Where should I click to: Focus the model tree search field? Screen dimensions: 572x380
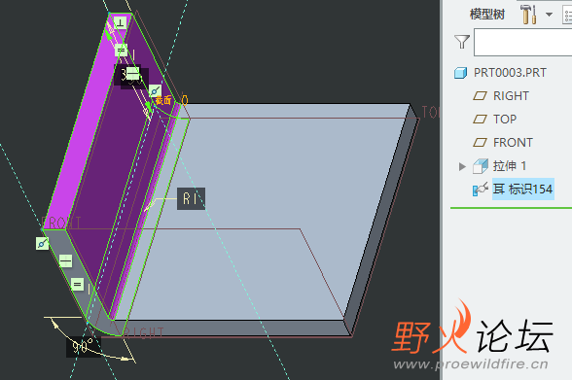tap(522, 43)
